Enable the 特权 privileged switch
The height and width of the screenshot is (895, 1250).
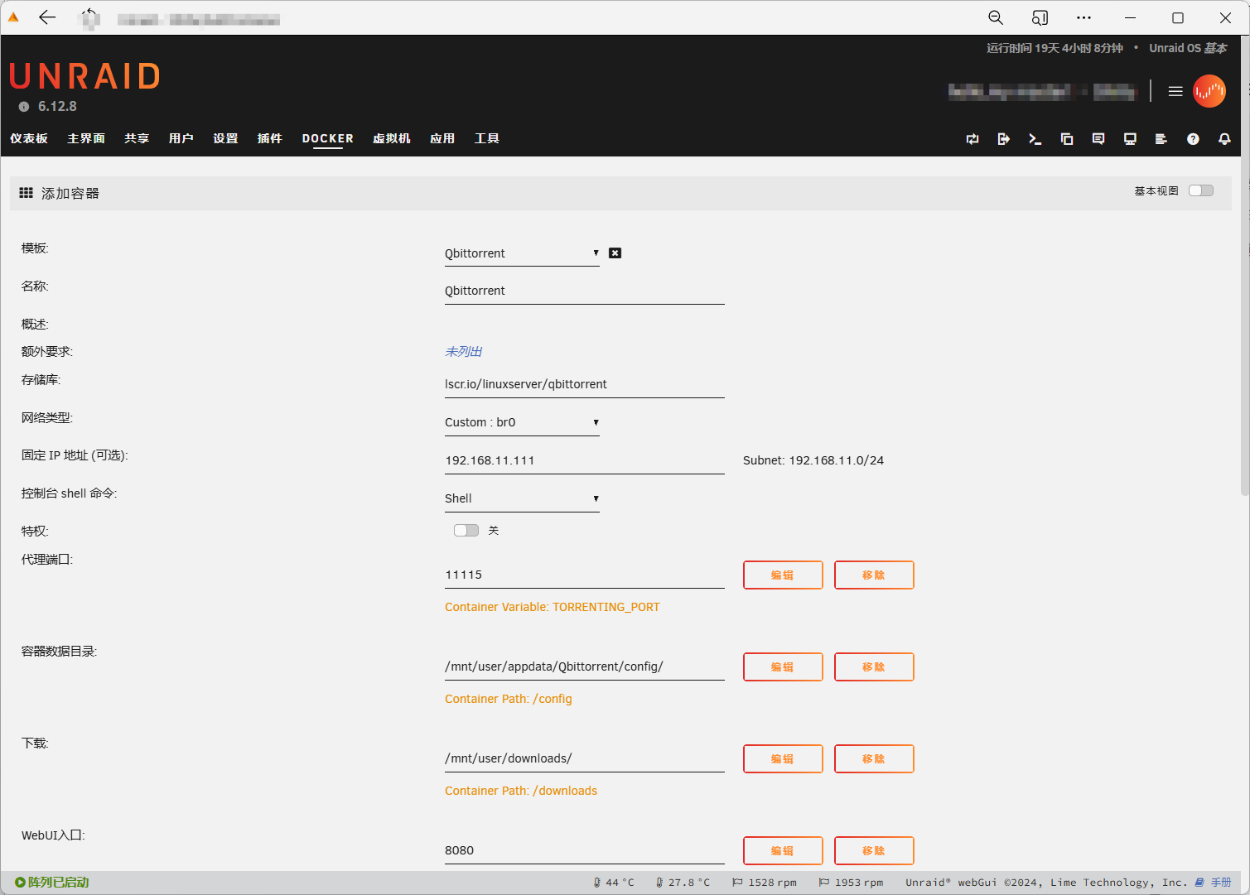[x=466, y=531]
